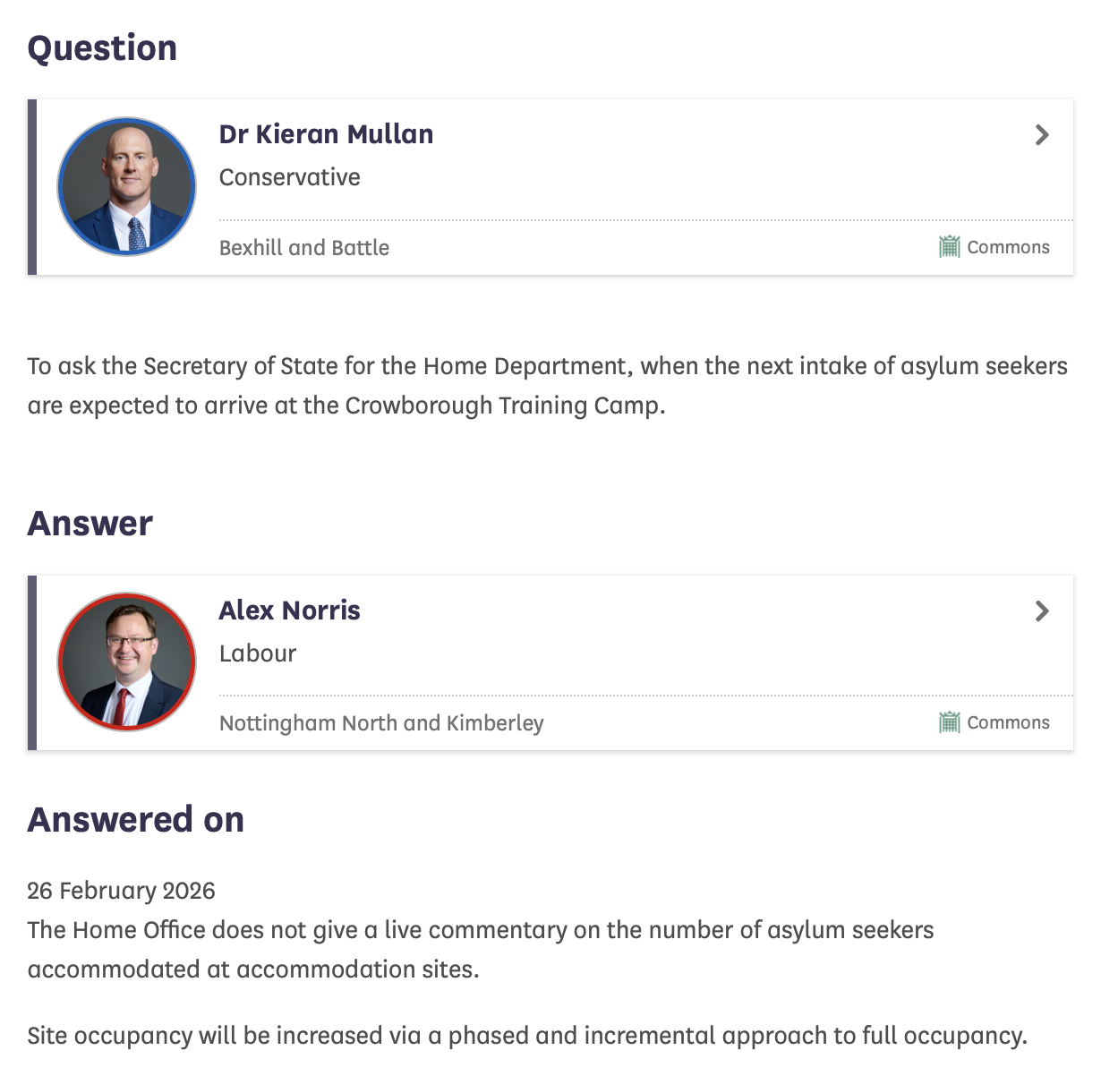This screenshot has height=1076, width=1101.
Task: Open Dr Kieran Mullan's profile photo
Action: (x=127, y=186)
